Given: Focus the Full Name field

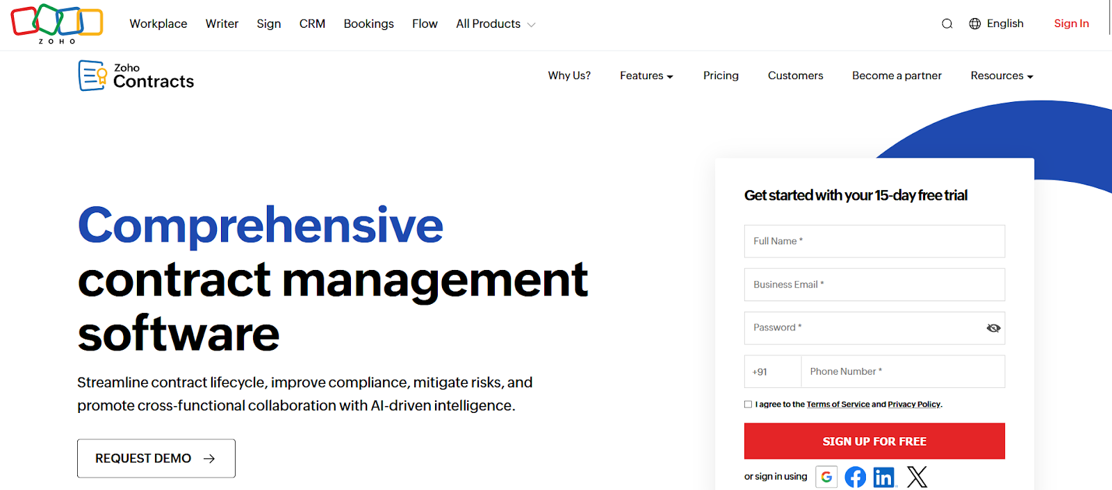Looking at the screenshot, I should tap(874, 241).
